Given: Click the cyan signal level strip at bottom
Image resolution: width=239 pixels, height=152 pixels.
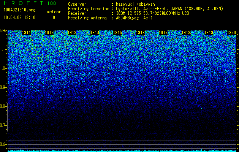Looking at the screenshot, I should pos(122,151).
